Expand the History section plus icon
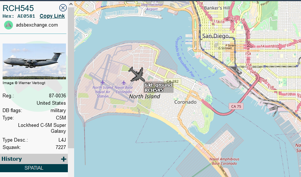This screenshot has width=301, height=177. point(63,159)
